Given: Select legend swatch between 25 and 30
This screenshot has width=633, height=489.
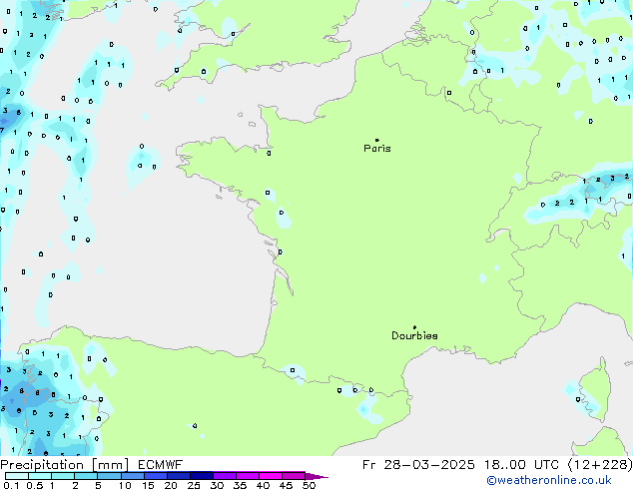Looking at the screenshot, I should point(202,476).
